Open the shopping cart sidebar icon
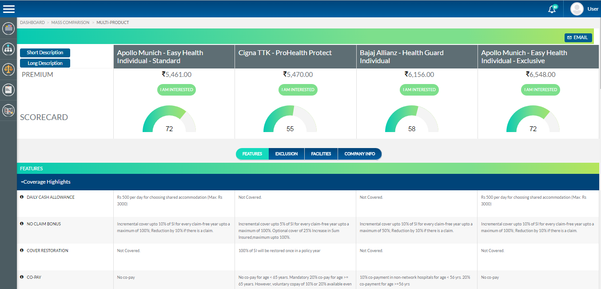The width and height of the screenshot is (601, 289). coord(8,28)
